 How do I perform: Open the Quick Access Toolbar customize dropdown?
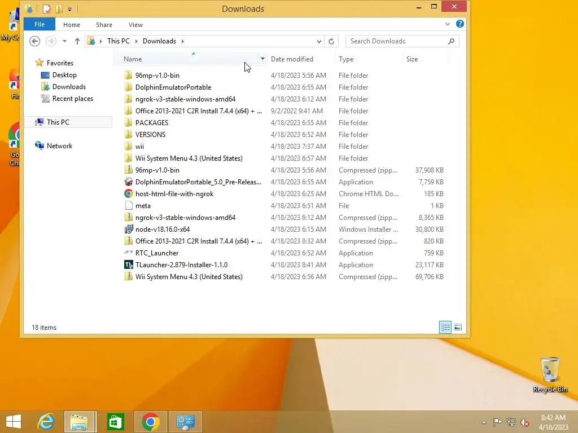point(69,9)
